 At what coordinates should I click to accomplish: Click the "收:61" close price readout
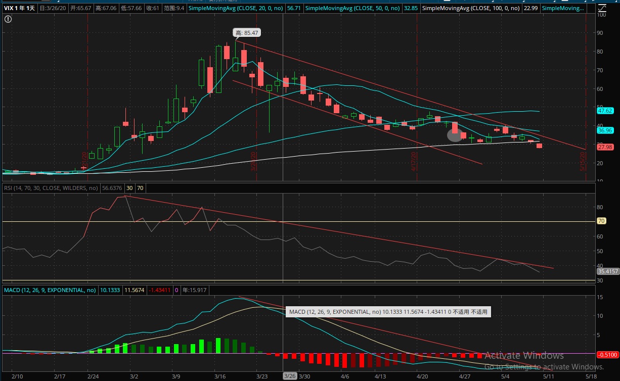click(153, 9)
